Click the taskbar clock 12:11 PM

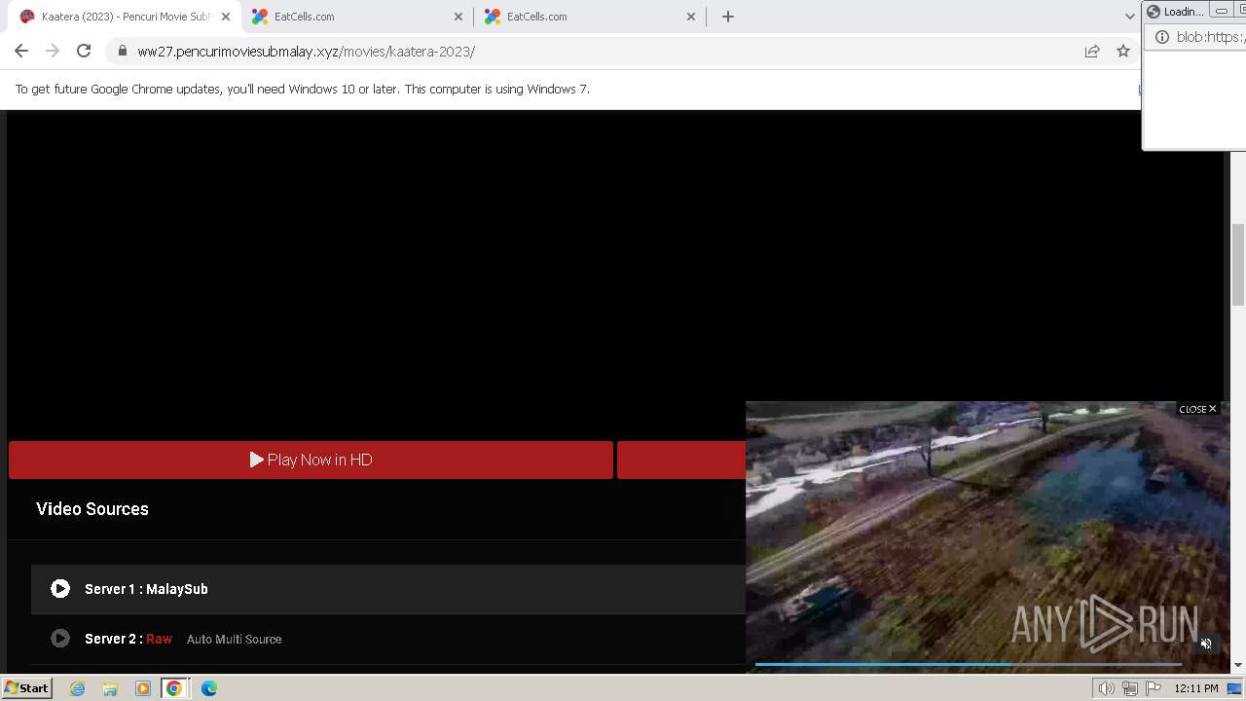pyautogui.click(x=1196, y=688)
